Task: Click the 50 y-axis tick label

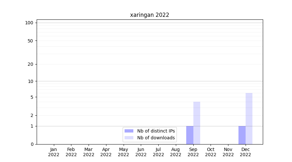Action: pos(30,41)
